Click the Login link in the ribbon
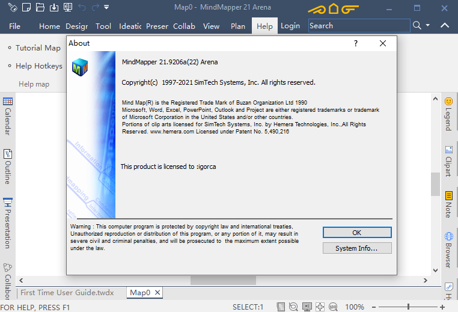This screenshot has height=312, width=458. pos(290,26)
